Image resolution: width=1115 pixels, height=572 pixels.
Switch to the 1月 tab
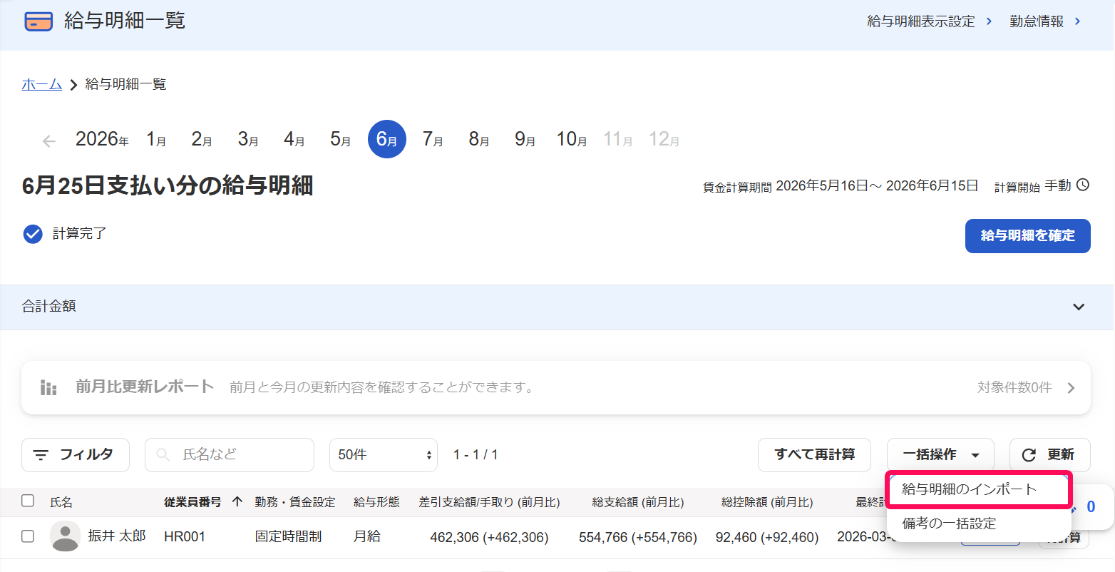[156, 139]
